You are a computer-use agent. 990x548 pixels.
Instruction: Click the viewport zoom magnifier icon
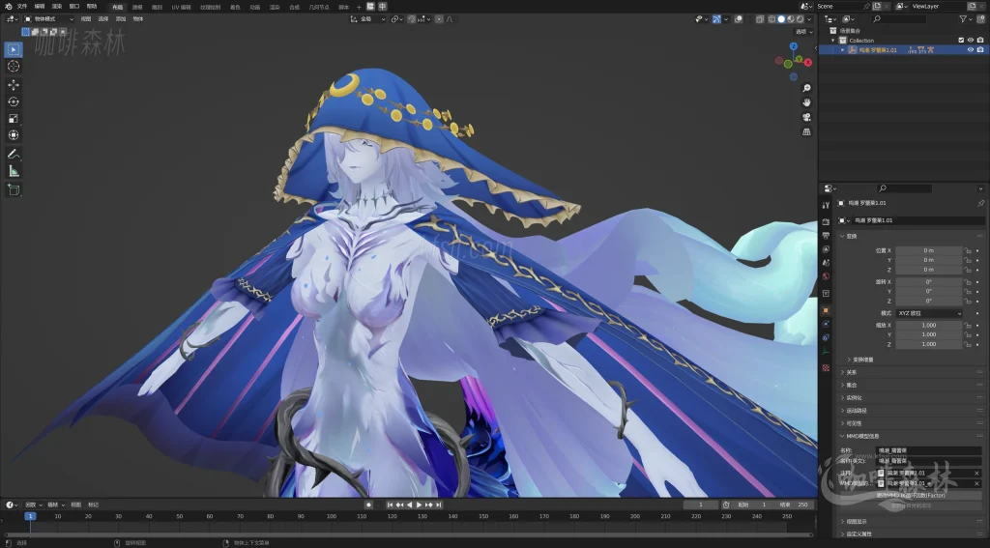pyautogui.click(x=806, y=88)
